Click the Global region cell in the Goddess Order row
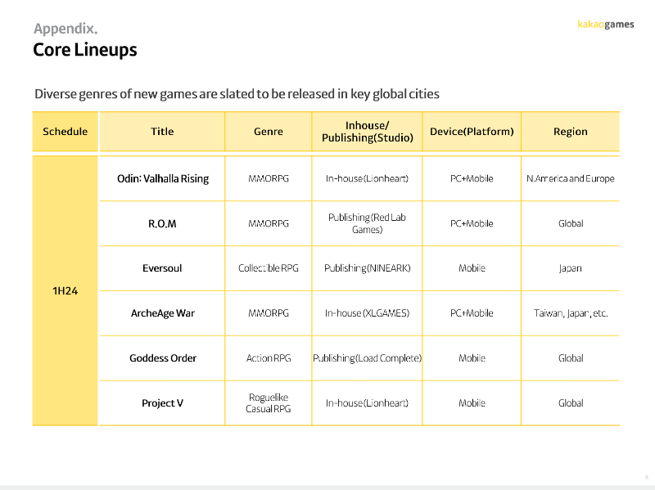The height and width of the screenshot is (490, 655). [x=571, y=358]
